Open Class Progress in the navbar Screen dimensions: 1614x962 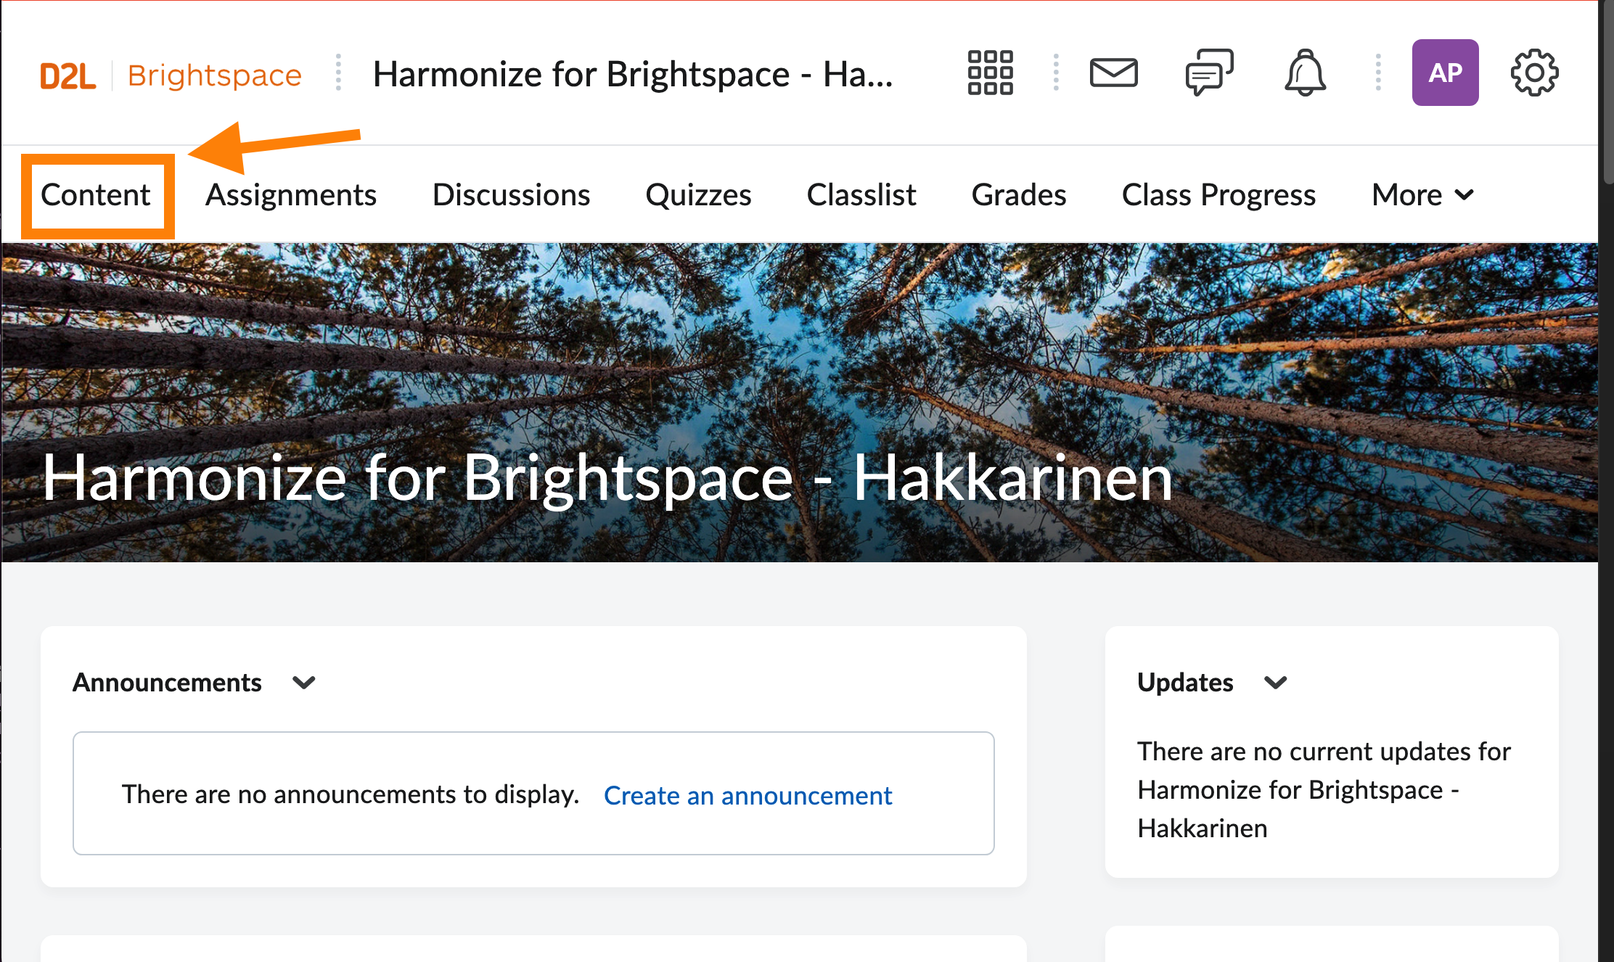pos(1218,195)
